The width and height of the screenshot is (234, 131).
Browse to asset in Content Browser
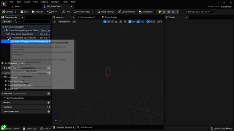click(37, 12)
